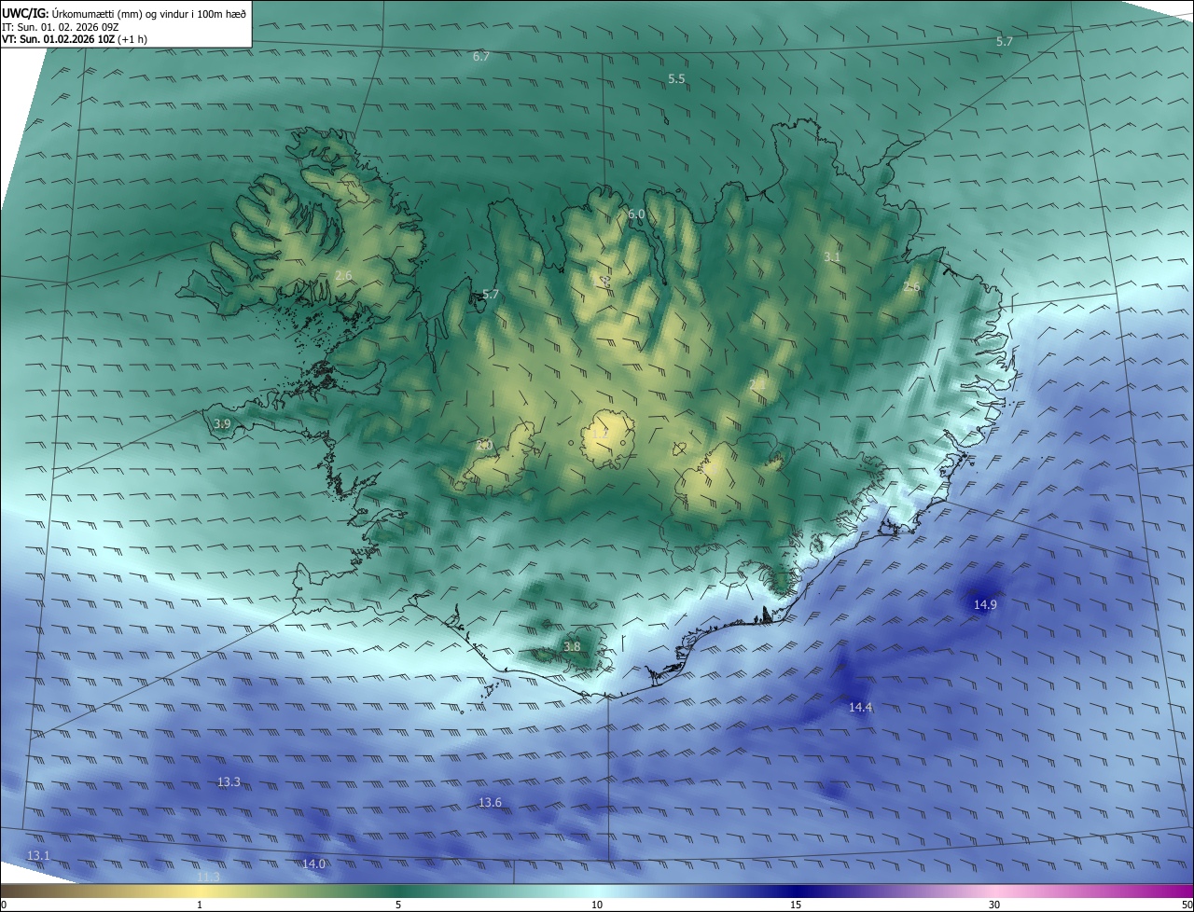Click the 3.9 value on Reykjanes peninsula
1194x912 pixels.
[222, 423]
